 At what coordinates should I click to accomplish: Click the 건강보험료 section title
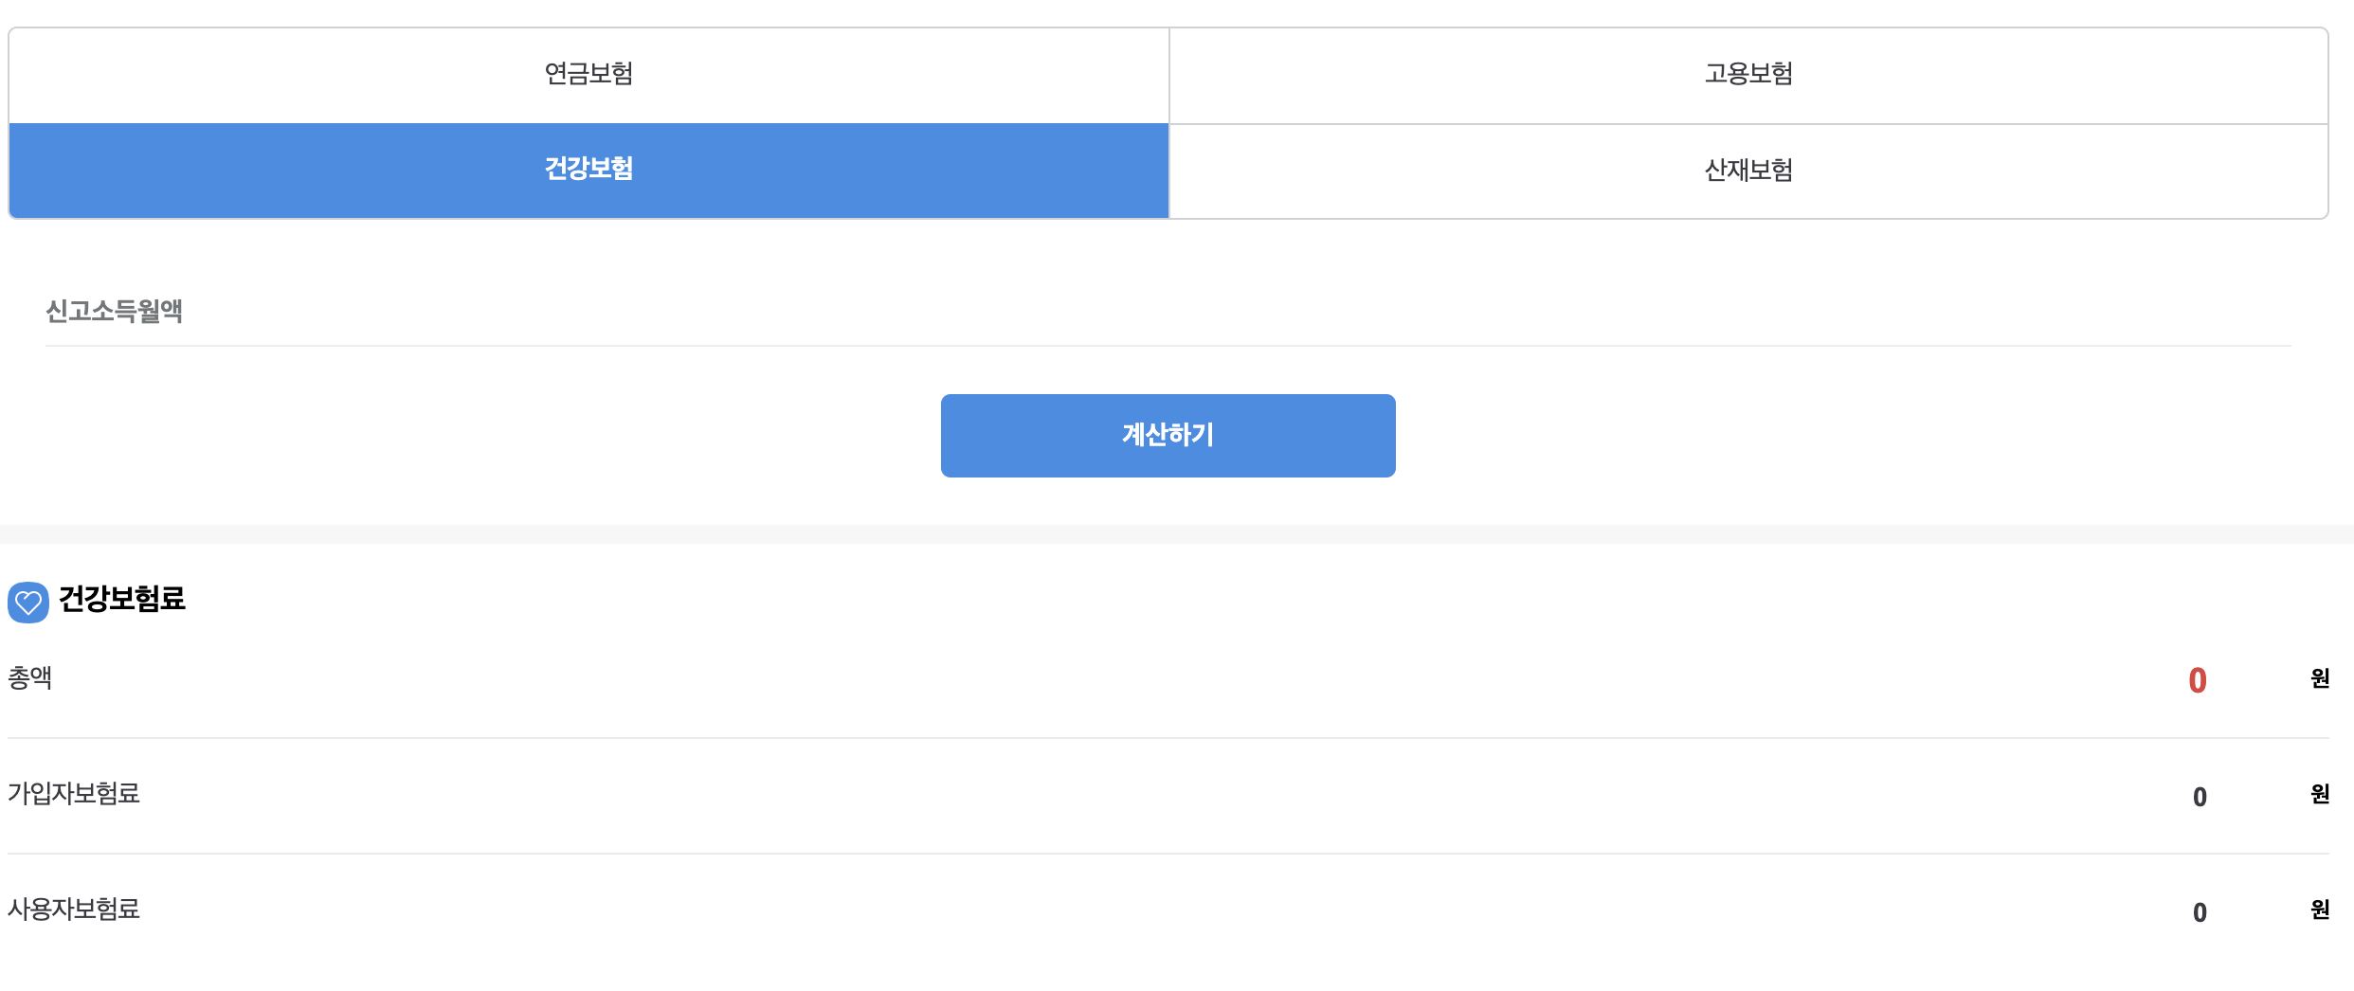(x=121, y=601)
